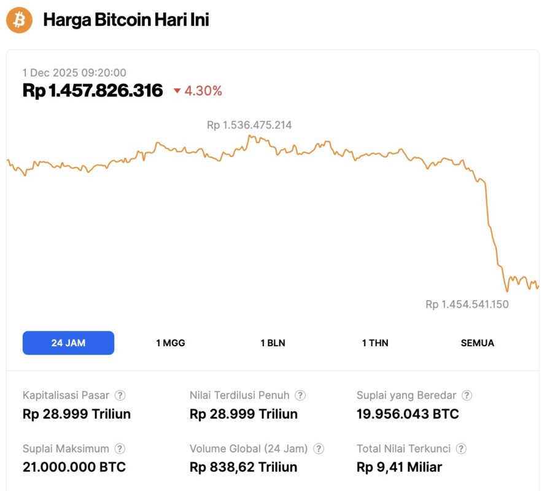Open the Nilai Terdilusi Penuh help icon
542x491 pixels.
point(300,395)
